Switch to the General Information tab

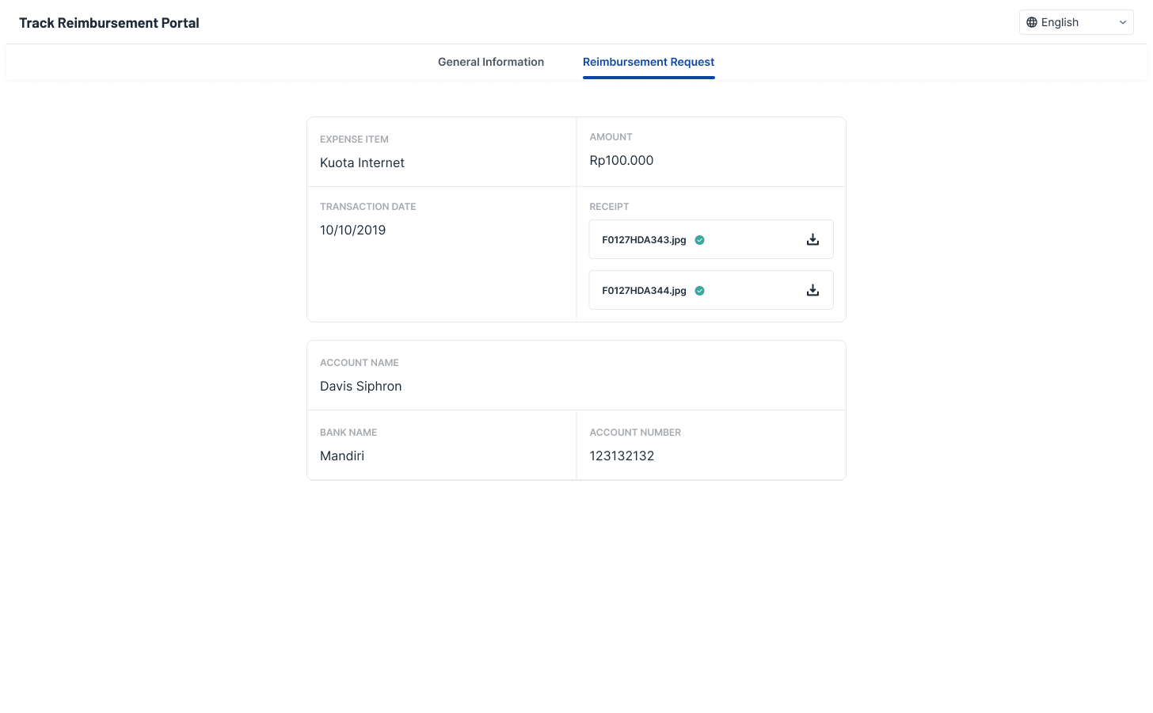pyautogui.click(x=491, y=62)
